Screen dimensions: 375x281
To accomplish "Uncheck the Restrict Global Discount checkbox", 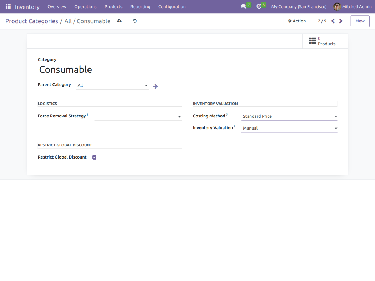I will click(x=94, y=157).
